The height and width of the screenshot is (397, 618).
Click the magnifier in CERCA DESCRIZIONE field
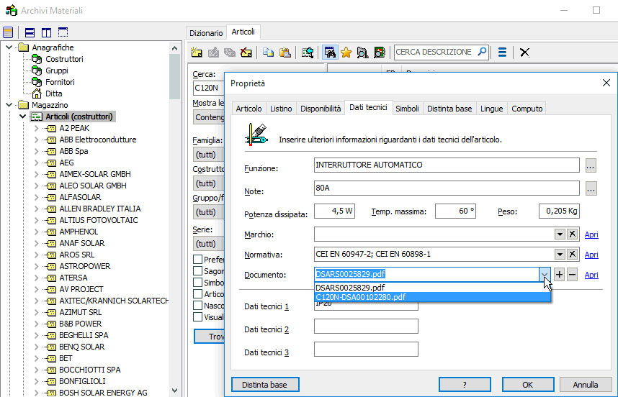point(482,52)
